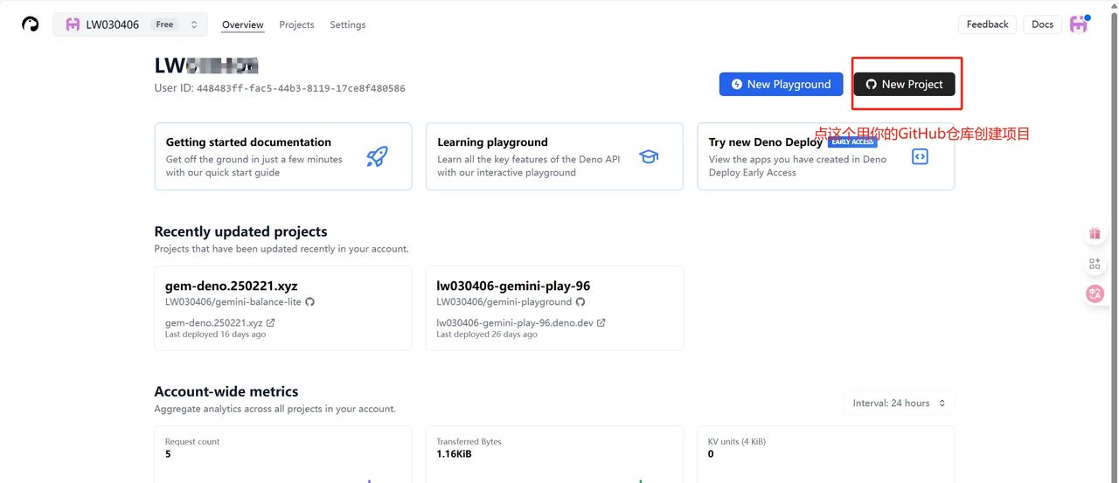The width and height of the screenshot is (1119, 483).
Task: Select the Overview tab
Action: pyautogui.click(x=242, y=24)
